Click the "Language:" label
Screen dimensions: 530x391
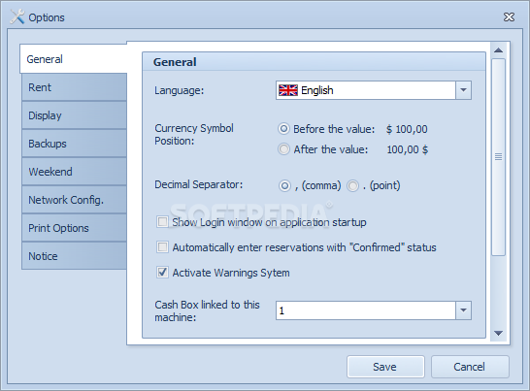[180, 90]
